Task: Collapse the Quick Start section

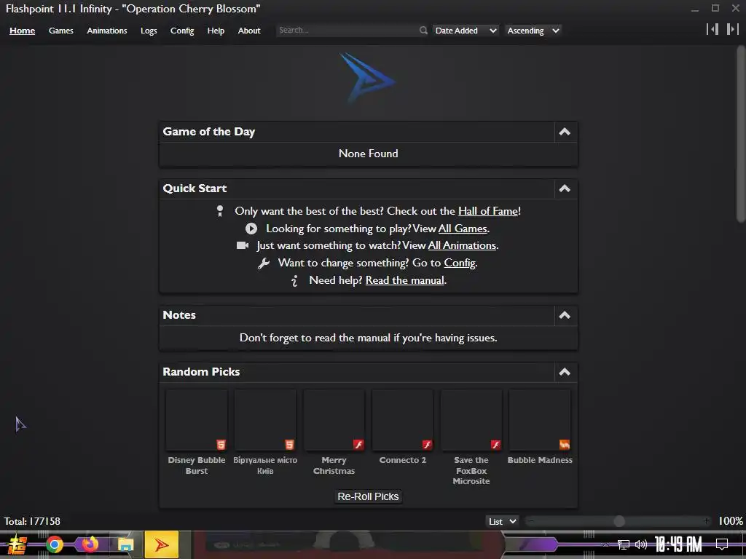Action: point(565,189)
